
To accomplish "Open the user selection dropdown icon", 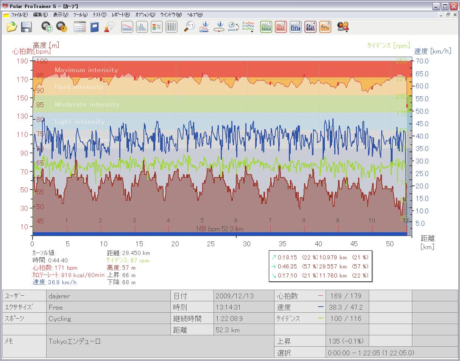I will coord(343,27).
